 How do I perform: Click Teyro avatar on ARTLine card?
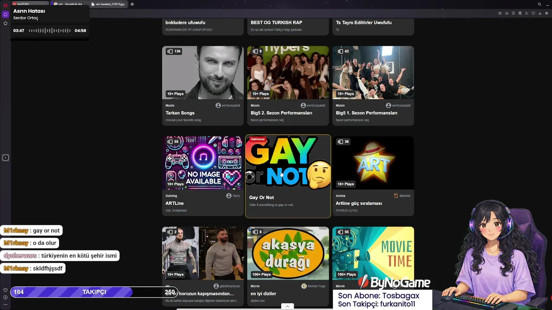(229, 196)
